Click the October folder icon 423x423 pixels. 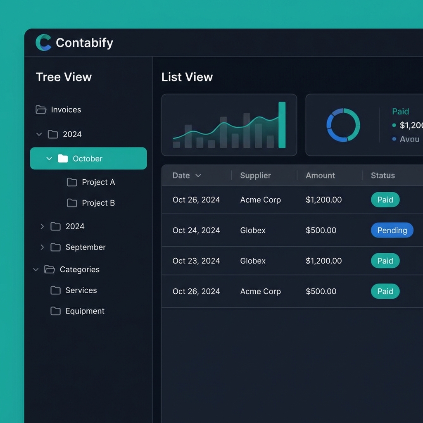pos(62,158)
